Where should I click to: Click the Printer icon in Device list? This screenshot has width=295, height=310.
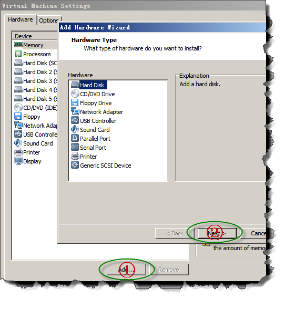pyautogui.click(x=18, y=152)
